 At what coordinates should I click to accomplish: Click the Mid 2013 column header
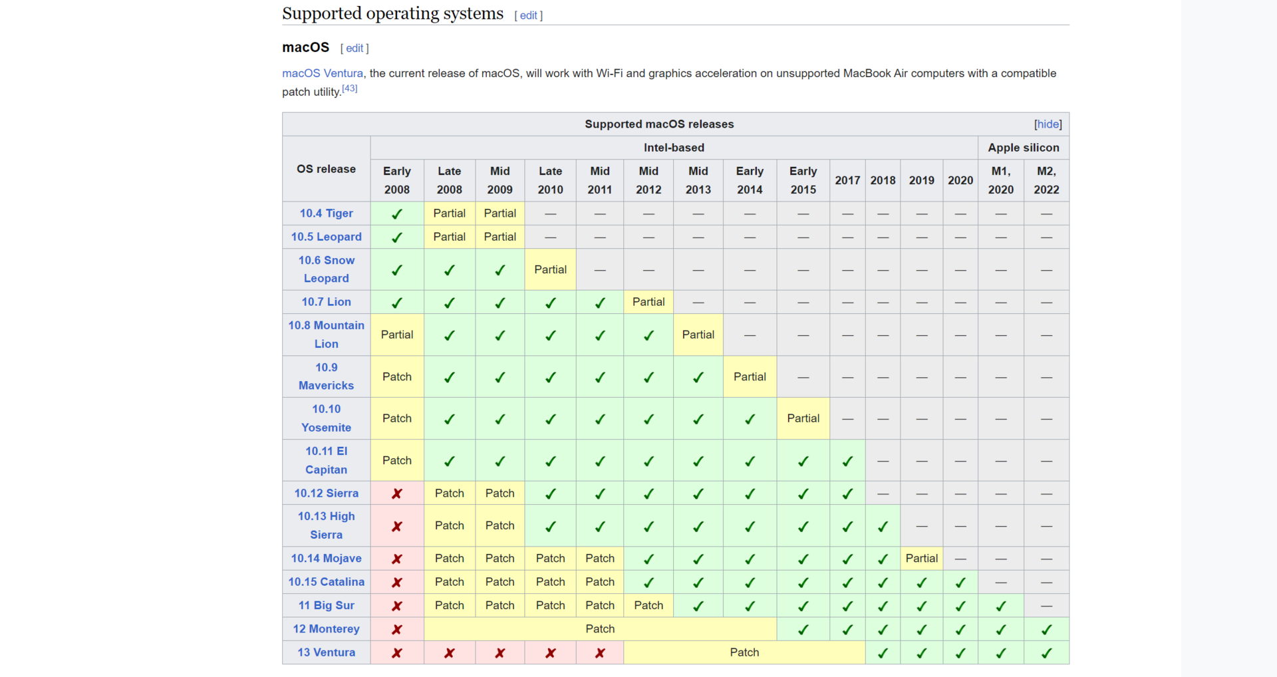[698, 180]
